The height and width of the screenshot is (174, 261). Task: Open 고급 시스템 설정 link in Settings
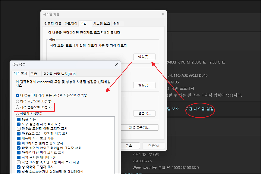click(x=200, y=109)
